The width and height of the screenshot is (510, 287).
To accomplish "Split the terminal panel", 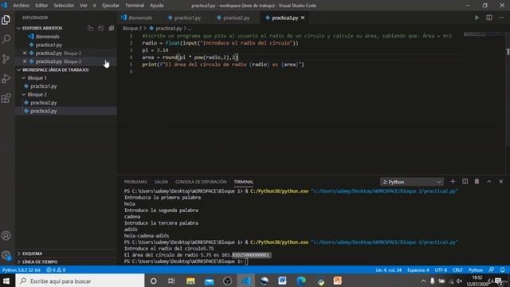I will [x=465, y=182].
